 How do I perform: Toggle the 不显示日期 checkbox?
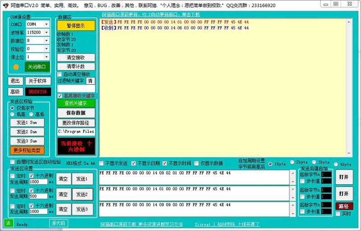pyautogui.click(x=133, y=163)
